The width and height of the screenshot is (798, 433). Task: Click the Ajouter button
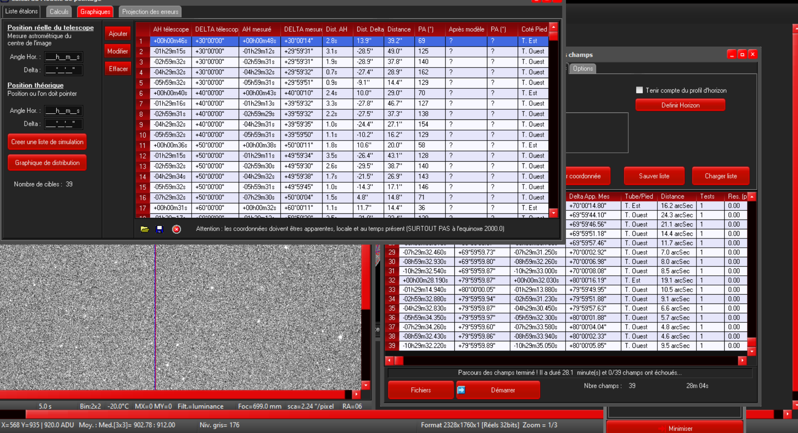pyautogui.click(x=118, y=34)
